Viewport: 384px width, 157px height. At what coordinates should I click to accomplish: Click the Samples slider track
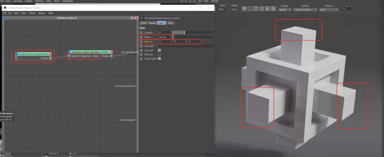click(x=193, y=32)
